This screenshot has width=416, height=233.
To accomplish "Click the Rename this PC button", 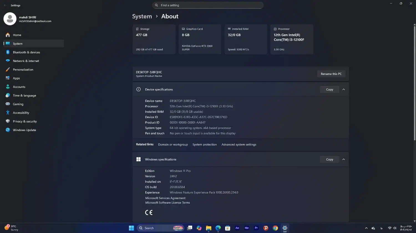I will (x=331, y=74).
